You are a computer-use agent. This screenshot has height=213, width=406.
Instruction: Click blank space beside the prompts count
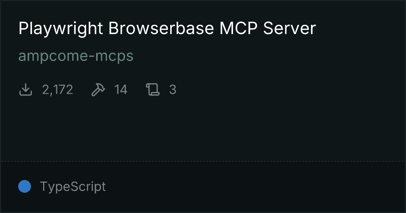coord(285,90)
